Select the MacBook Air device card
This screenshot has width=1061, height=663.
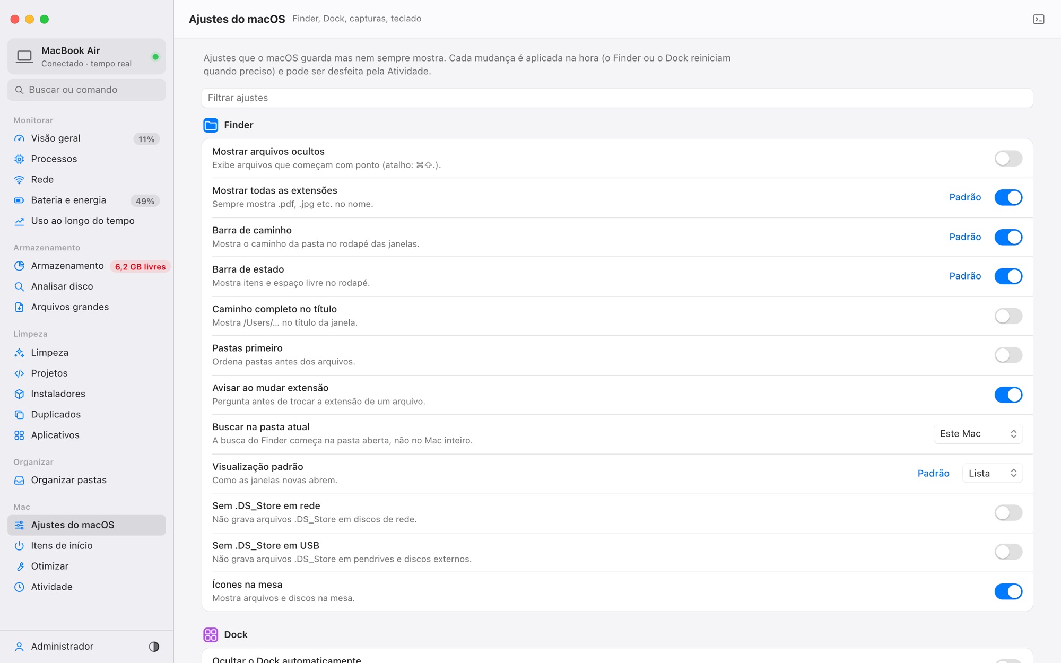coord(86,56)
